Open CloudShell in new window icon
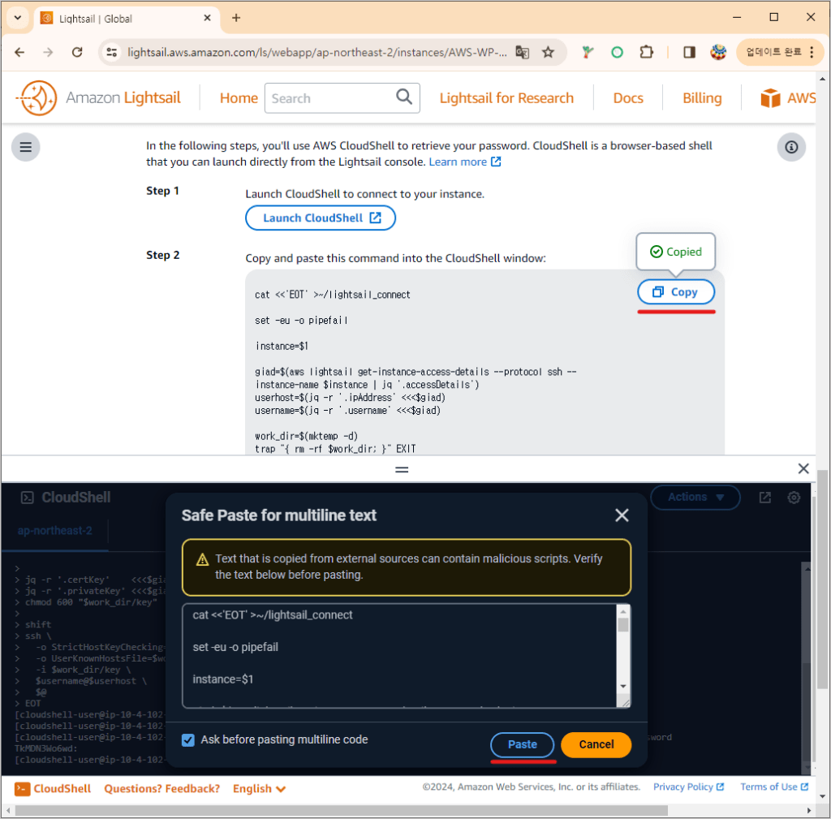 click(x=764, y=498)
